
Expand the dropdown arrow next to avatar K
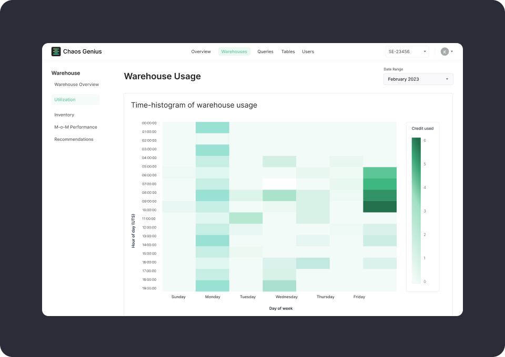(x=451, y=51)
